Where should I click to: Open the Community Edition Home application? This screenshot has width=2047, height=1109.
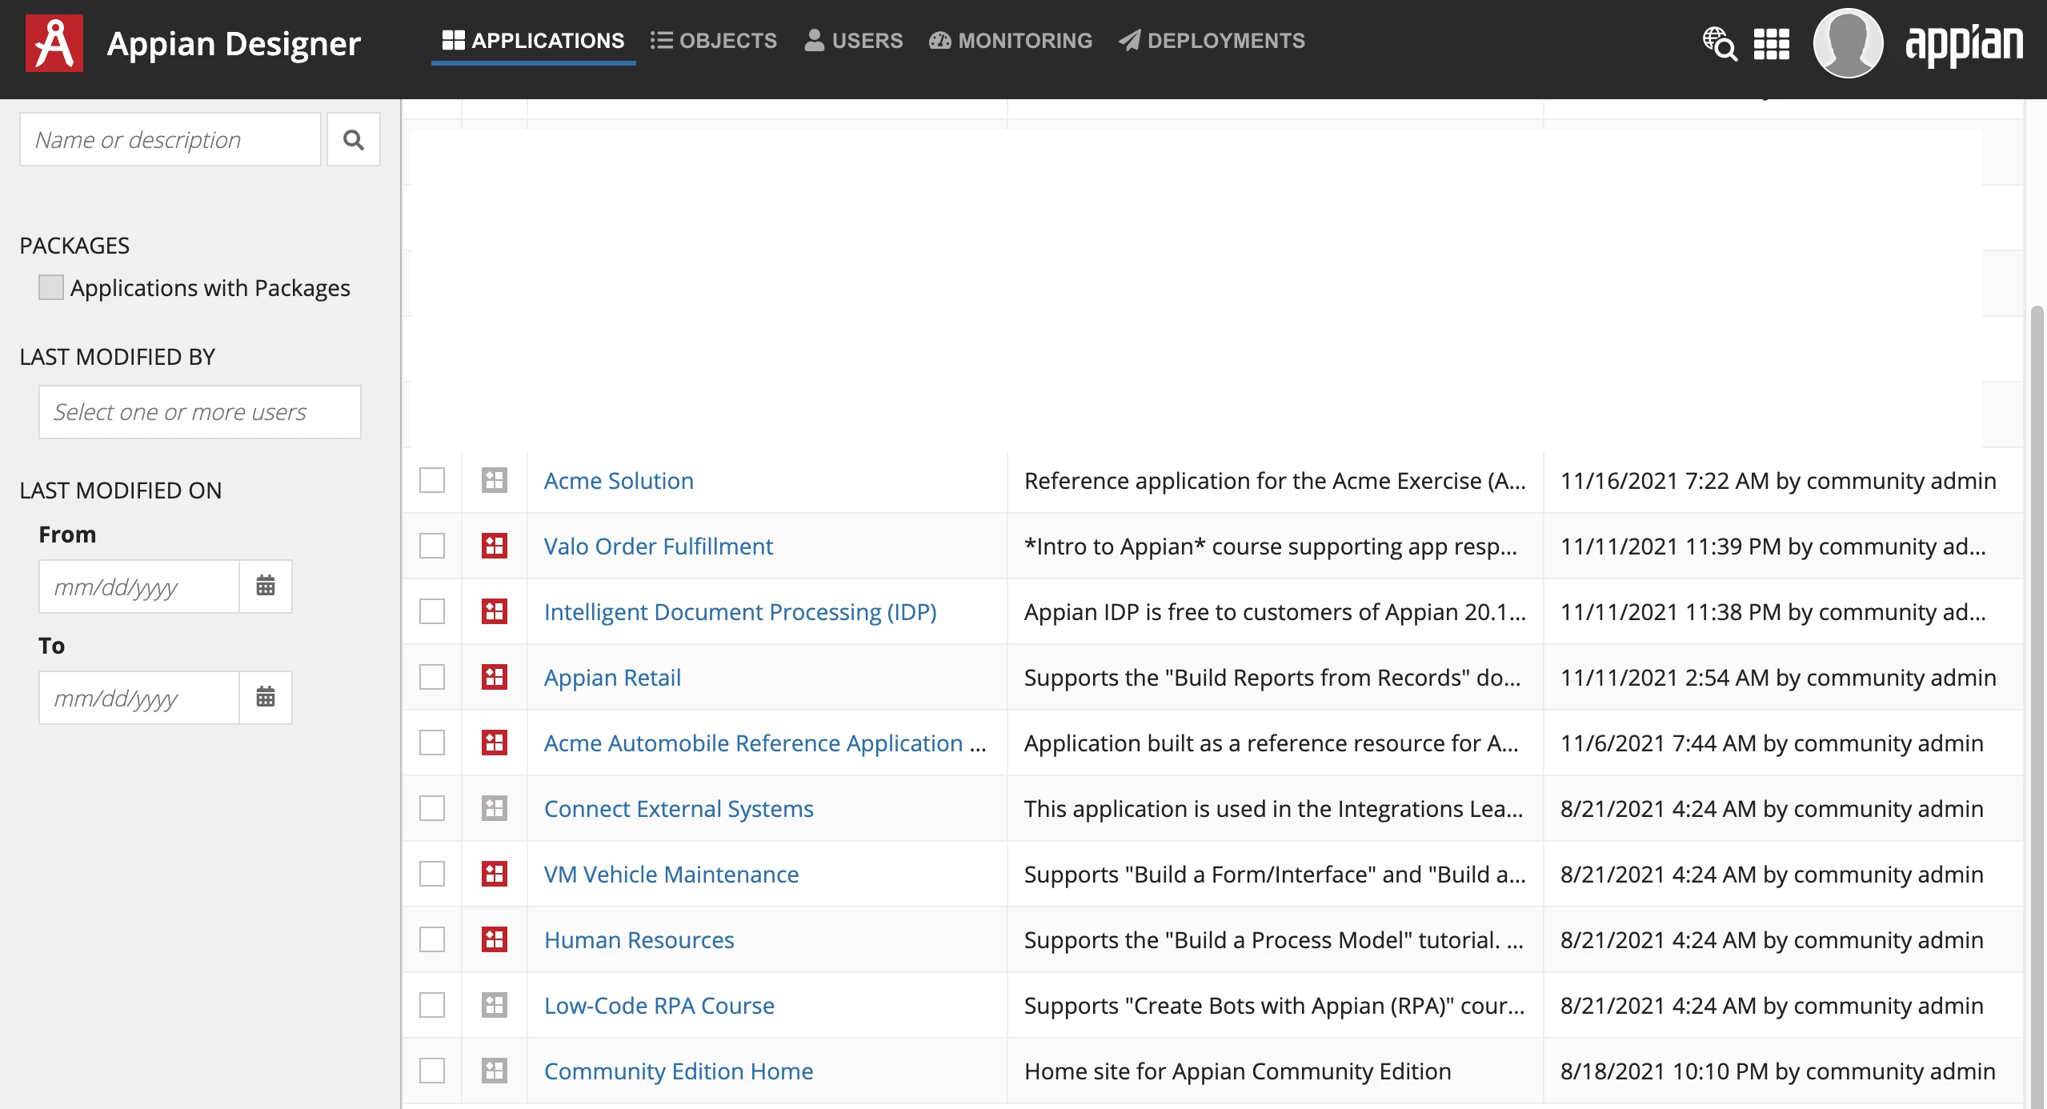point(679,1071)
